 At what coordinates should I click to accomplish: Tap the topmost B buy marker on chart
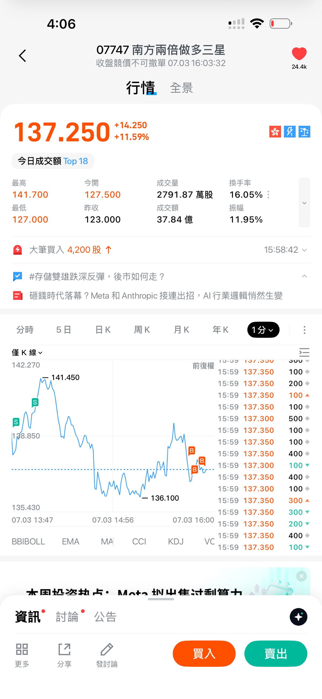[192, 451]
